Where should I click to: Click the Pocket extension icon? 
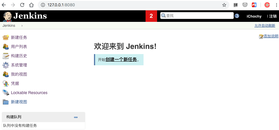pos(245,5)
